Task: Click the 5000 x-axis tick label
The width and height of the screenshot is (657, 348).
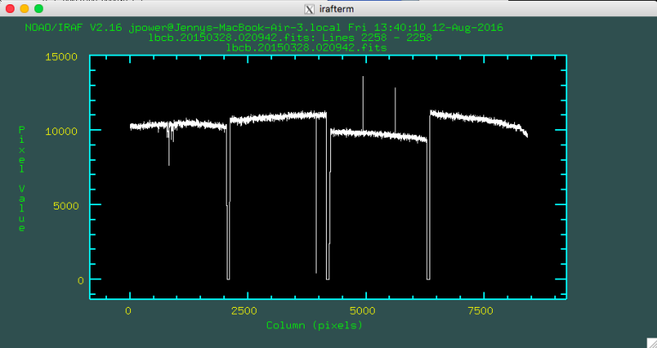Action: point(363,310)
